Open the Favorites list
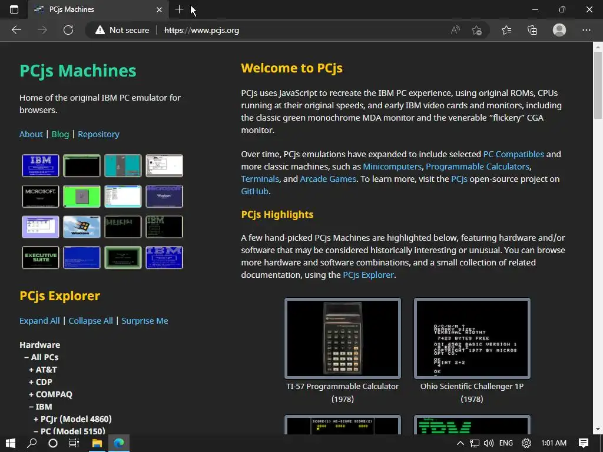Viewport: 603px width, 452px height. [506, 30]
